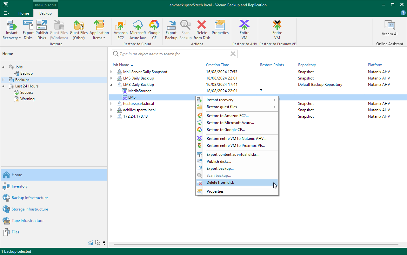The image size is (407, 255).
Task: Open the Tape Infrastructure view
Action: tap(54, 221)
